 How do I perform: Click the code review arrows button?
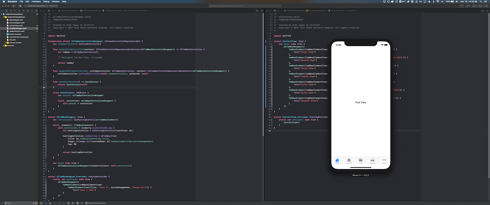(x=468, y=6)
